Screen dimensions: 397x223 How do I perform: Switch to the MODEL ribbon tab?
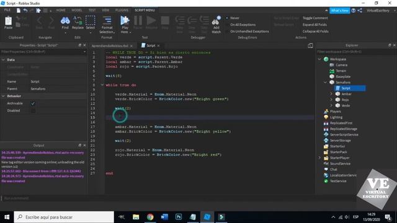(77, 11)
